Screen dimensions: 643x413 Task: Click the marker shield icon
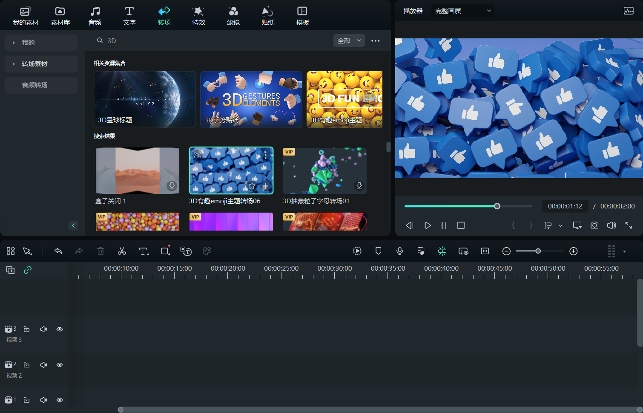(x=378, y=251)
